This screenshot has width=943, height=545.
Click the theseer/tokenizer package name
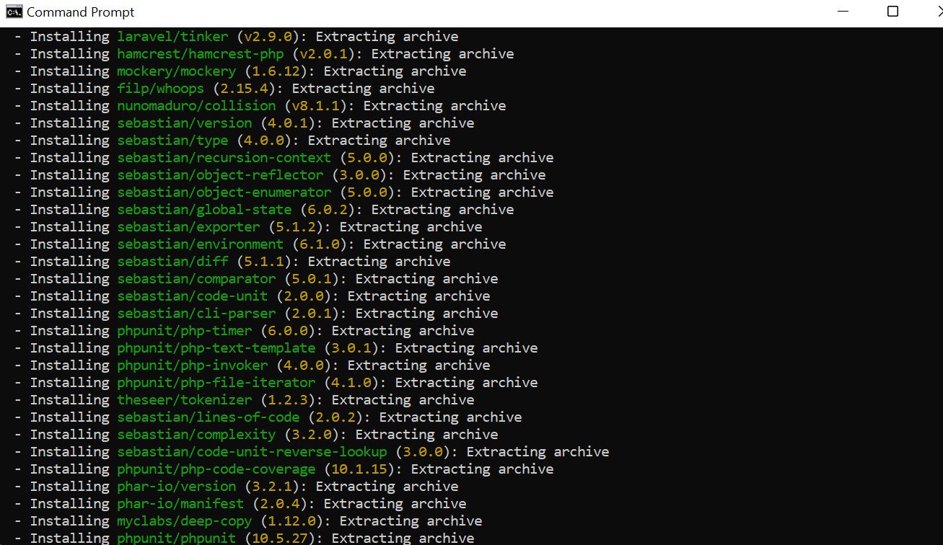coord(185,399)
